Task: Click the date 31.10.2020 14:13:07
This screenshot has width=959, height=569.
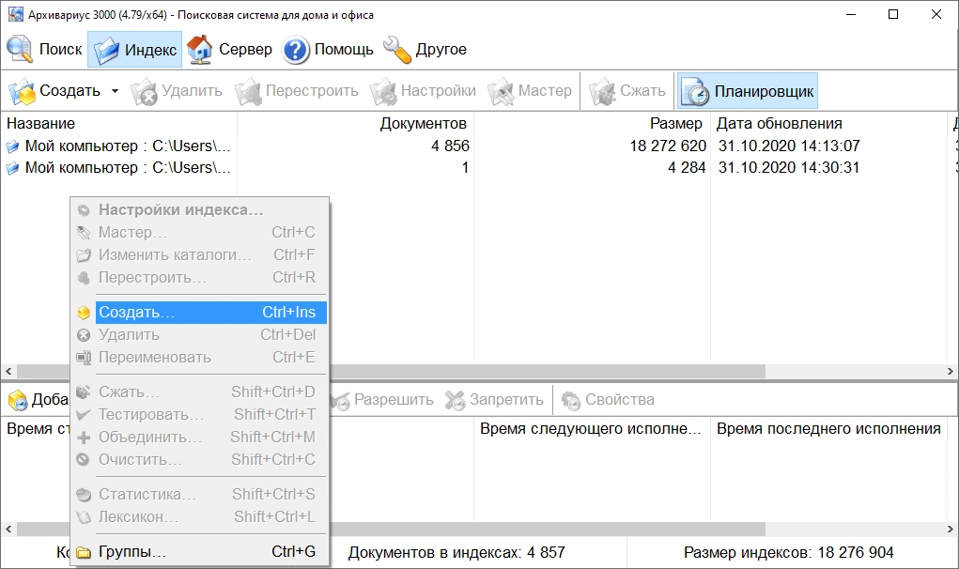Action: [789, 146]
